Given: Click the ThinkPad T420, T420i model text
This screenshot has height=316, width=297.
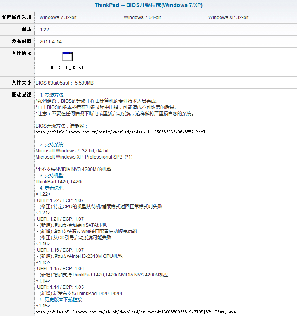Looking at the screenshot, I should pos(59,182).
